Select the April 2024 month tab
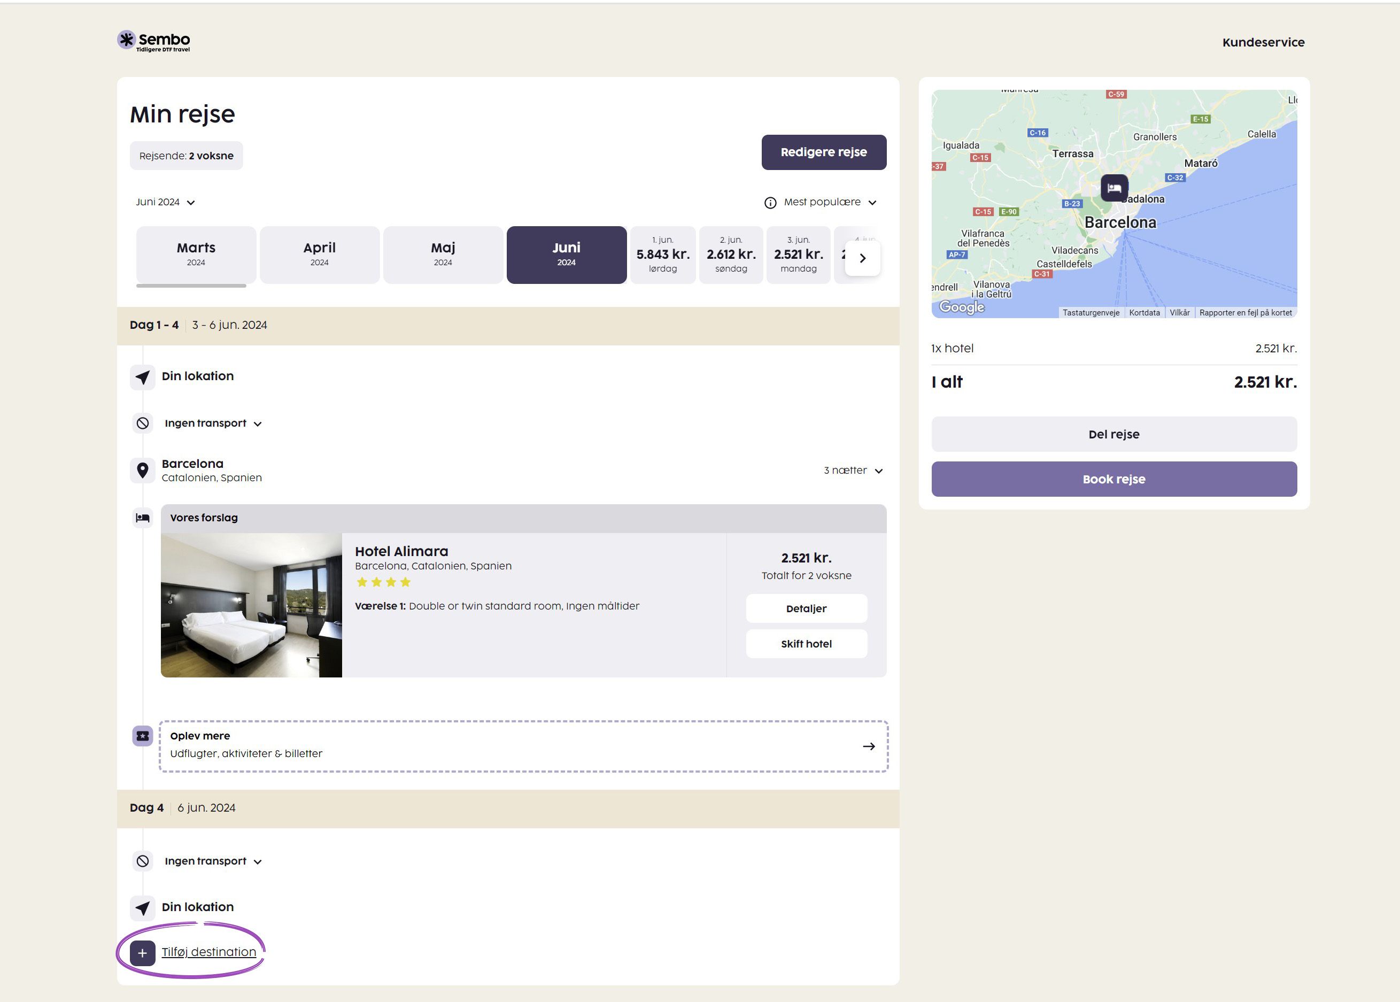The width and height of the screenshot is (1400, 1002). pyautogui.click(x=320, y=254)
